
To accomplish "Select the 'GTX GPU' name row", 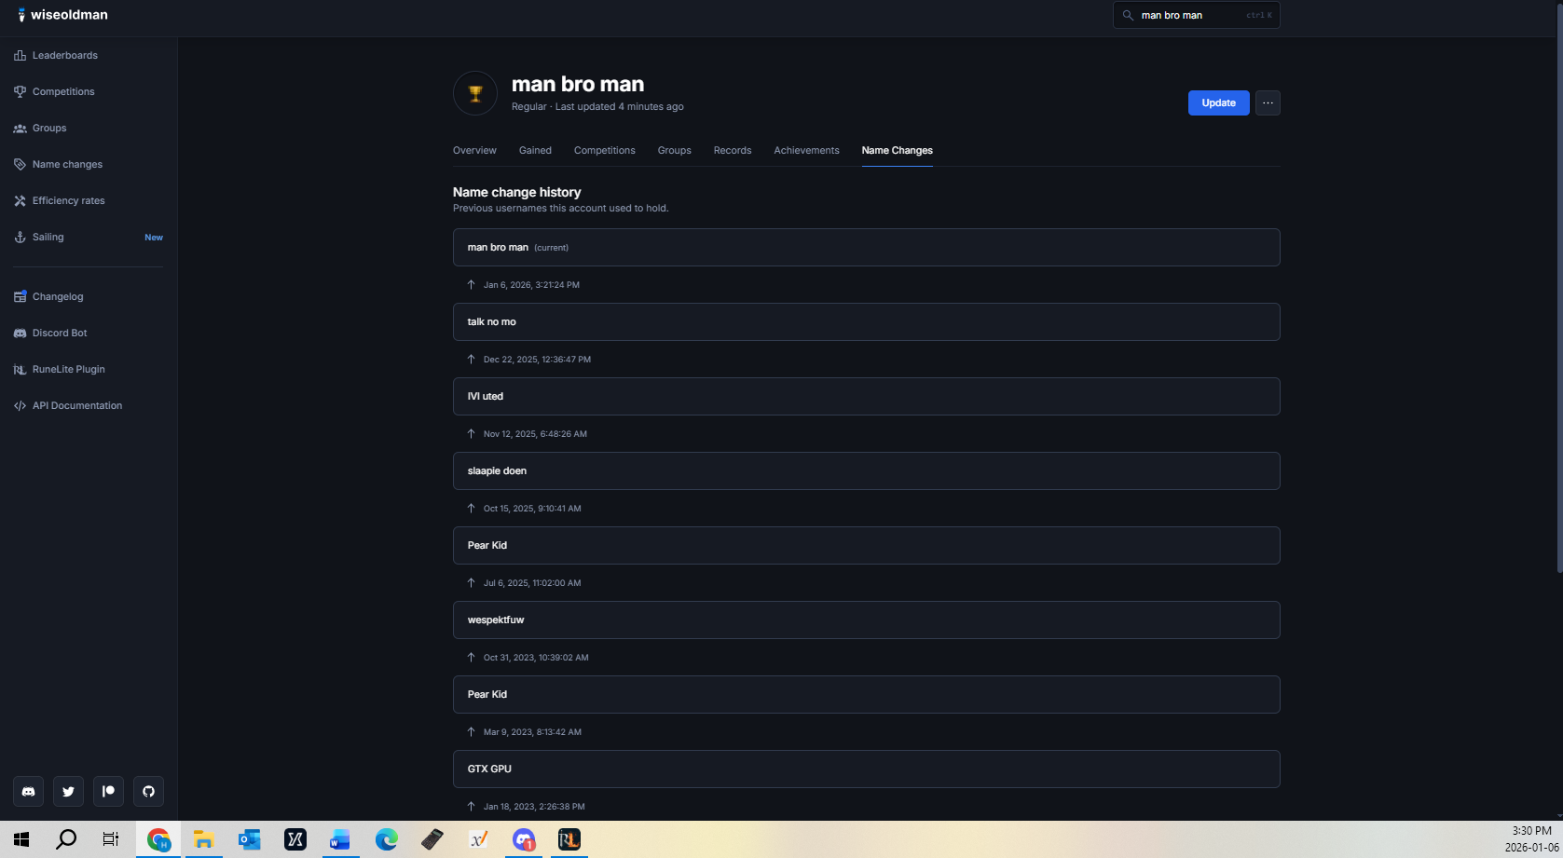I will 866,769.
